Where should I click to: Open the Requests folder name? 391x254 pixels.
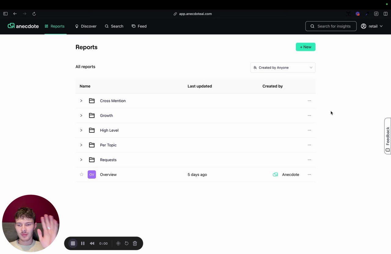(x=108, y=160)
